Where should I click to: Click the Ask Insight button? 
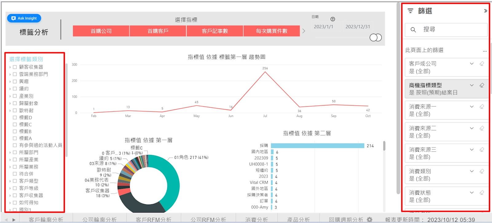pos(24,18)
